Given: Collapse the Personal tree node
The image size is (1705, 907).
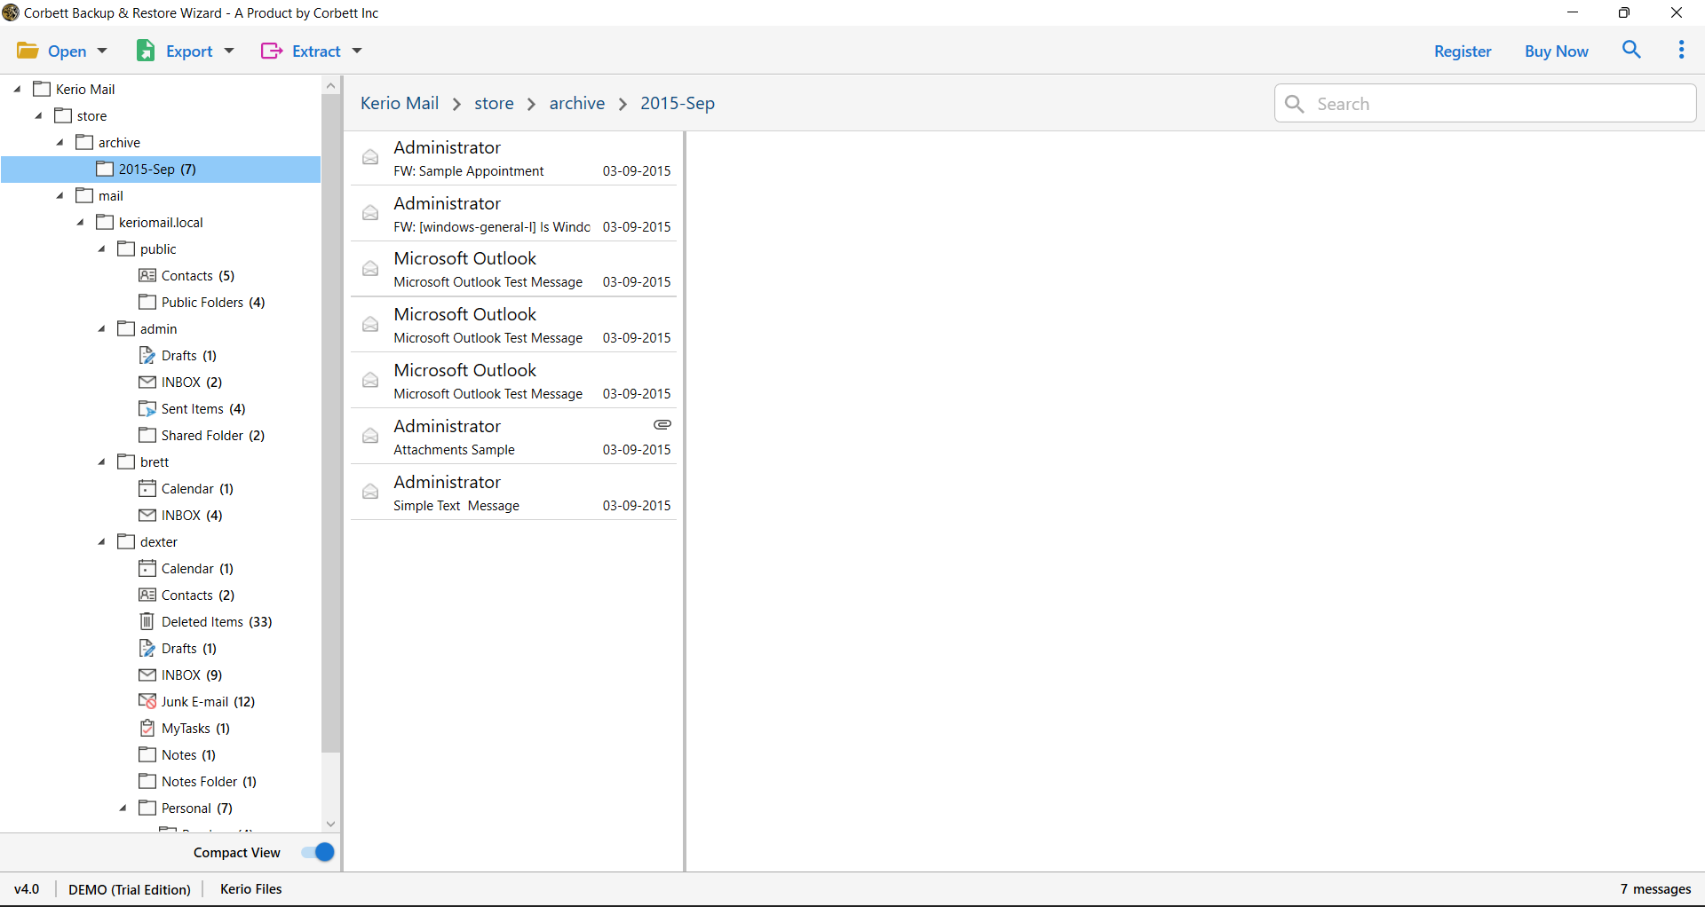Looking at the screenshot, I should 123,808.
